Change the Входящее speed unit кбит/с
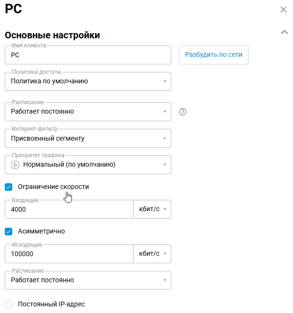This screenshot has height=313, width=293. pos(152,209)
